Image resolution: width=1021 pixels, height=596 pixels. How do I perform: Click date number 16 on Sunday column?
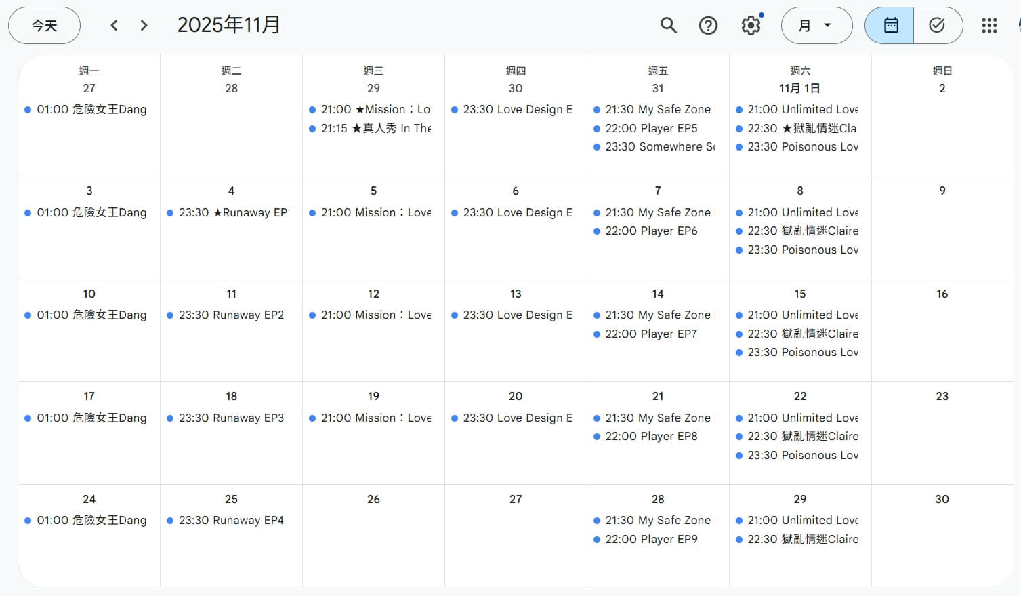point(942,294)
